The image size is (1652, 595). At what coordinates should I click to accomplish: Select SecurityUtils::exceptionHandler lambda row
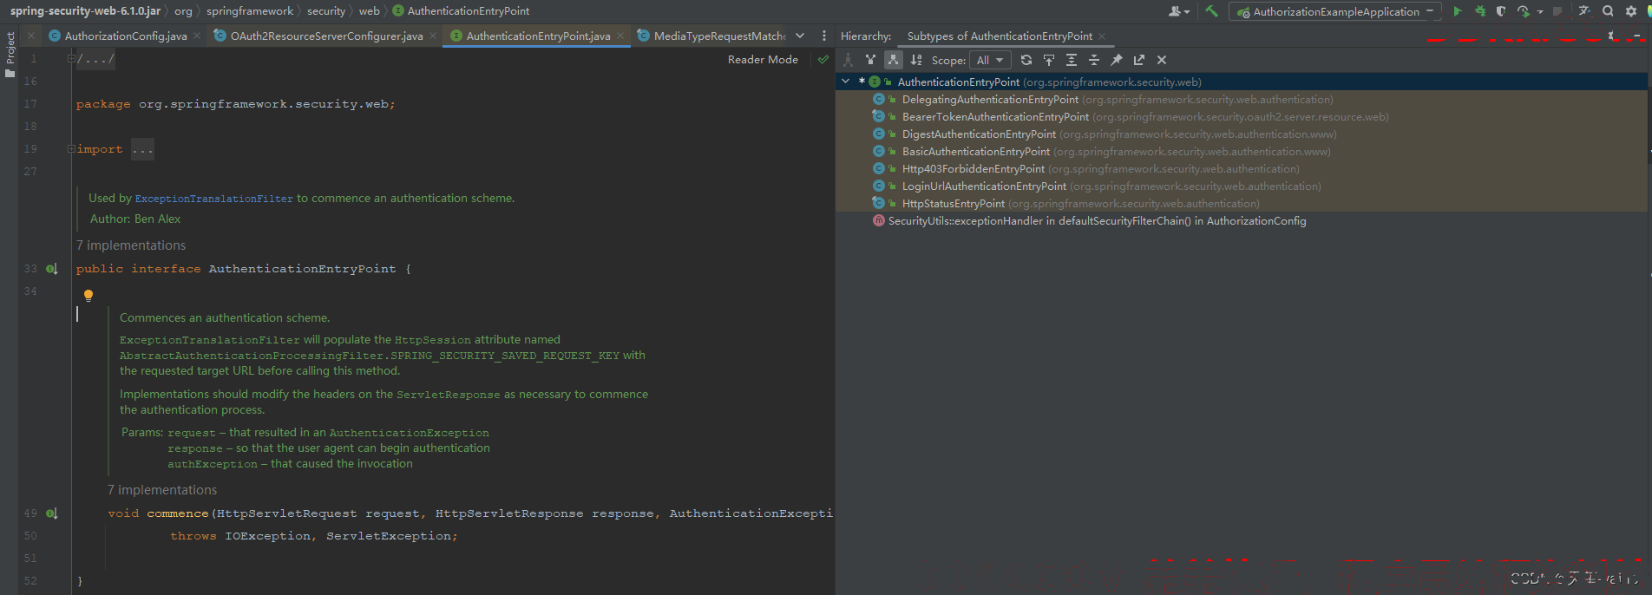click(x=1242, y=221)
